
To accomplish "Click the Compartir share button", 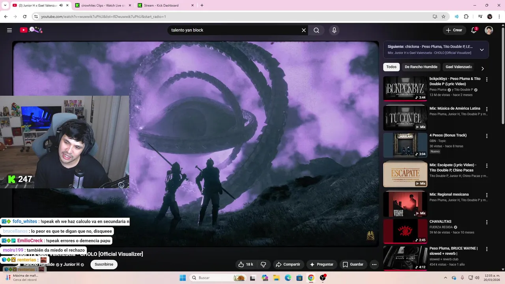I will (x=288, y=264).
